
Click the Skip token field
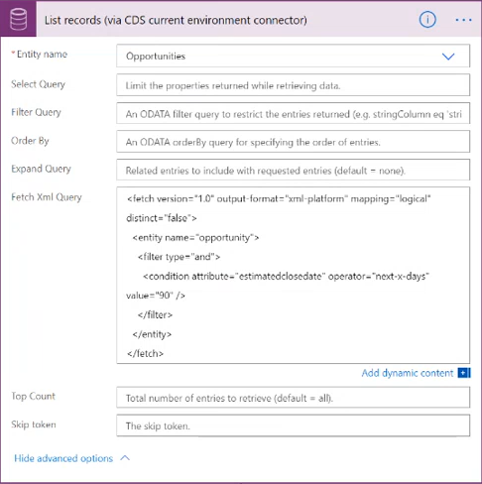(x=293, y=425)
